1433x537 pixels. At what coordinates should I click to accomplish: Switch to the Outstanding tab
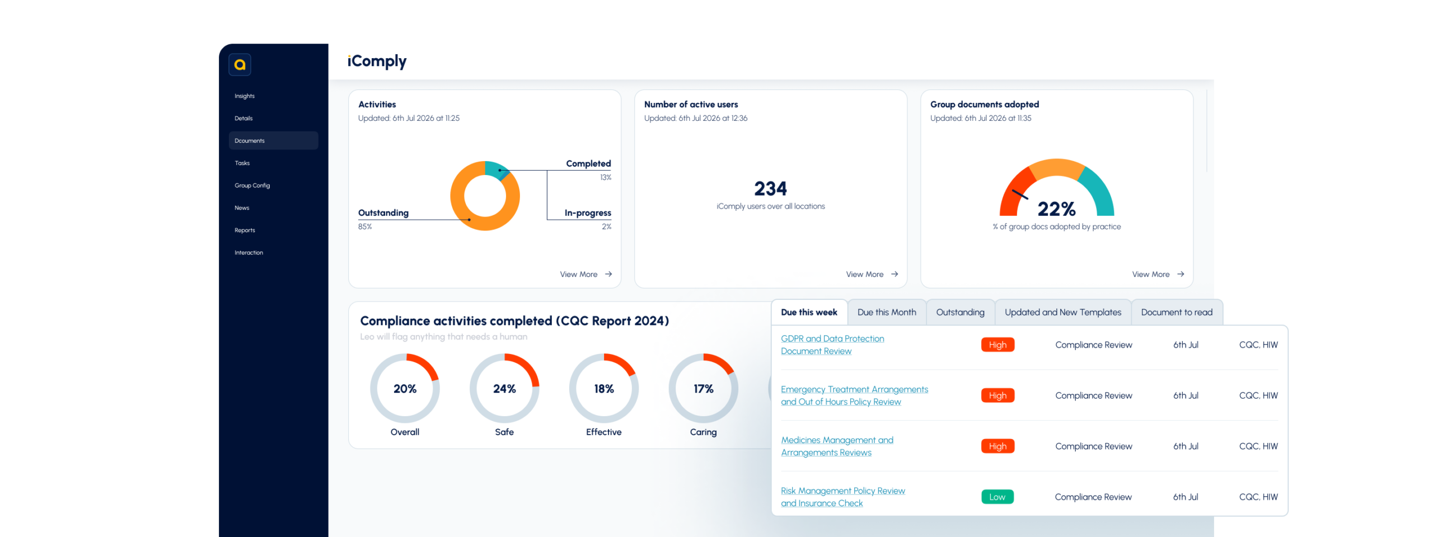click(x=960, y=312)
